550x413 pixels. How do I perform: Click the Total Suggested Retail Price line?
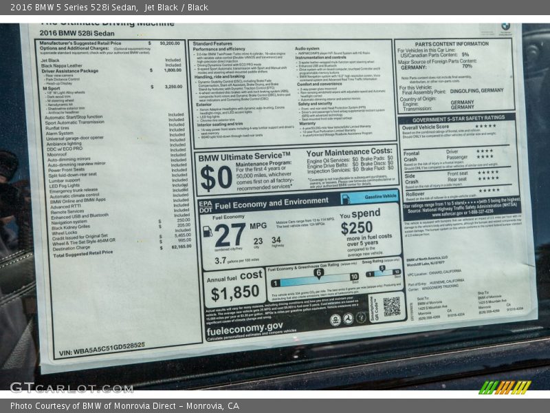(x=82, y=254)
